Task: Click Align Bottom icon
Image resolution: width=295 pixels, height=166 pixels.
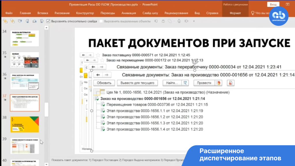Action: [35, 21]
